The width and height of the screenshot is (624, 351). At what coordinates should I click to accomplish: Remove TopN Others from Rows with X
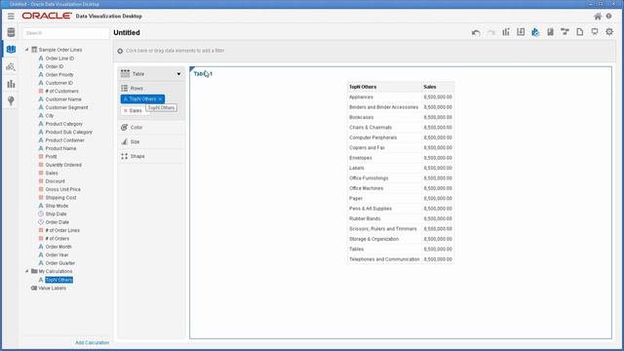pyautogui.click(x=160, y=99)
